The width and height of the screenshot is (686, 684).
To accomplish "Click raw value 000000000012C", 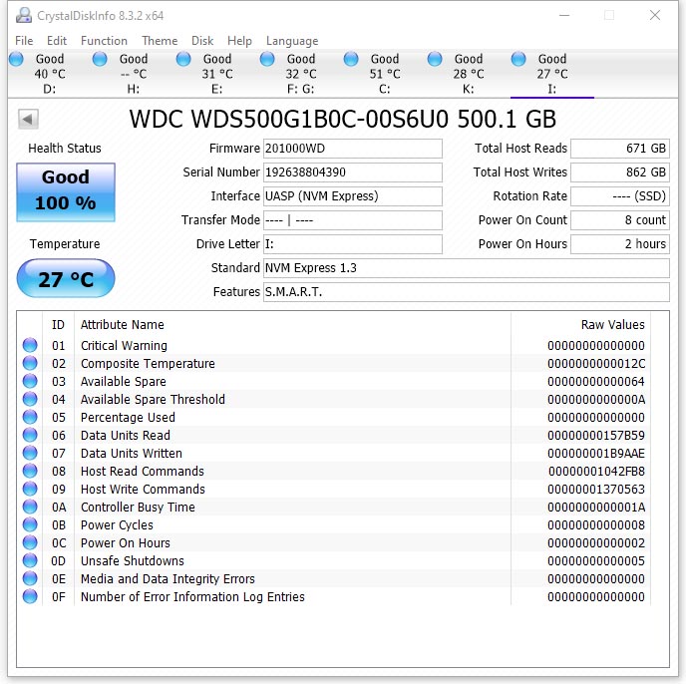I will (x=596, y=364).
